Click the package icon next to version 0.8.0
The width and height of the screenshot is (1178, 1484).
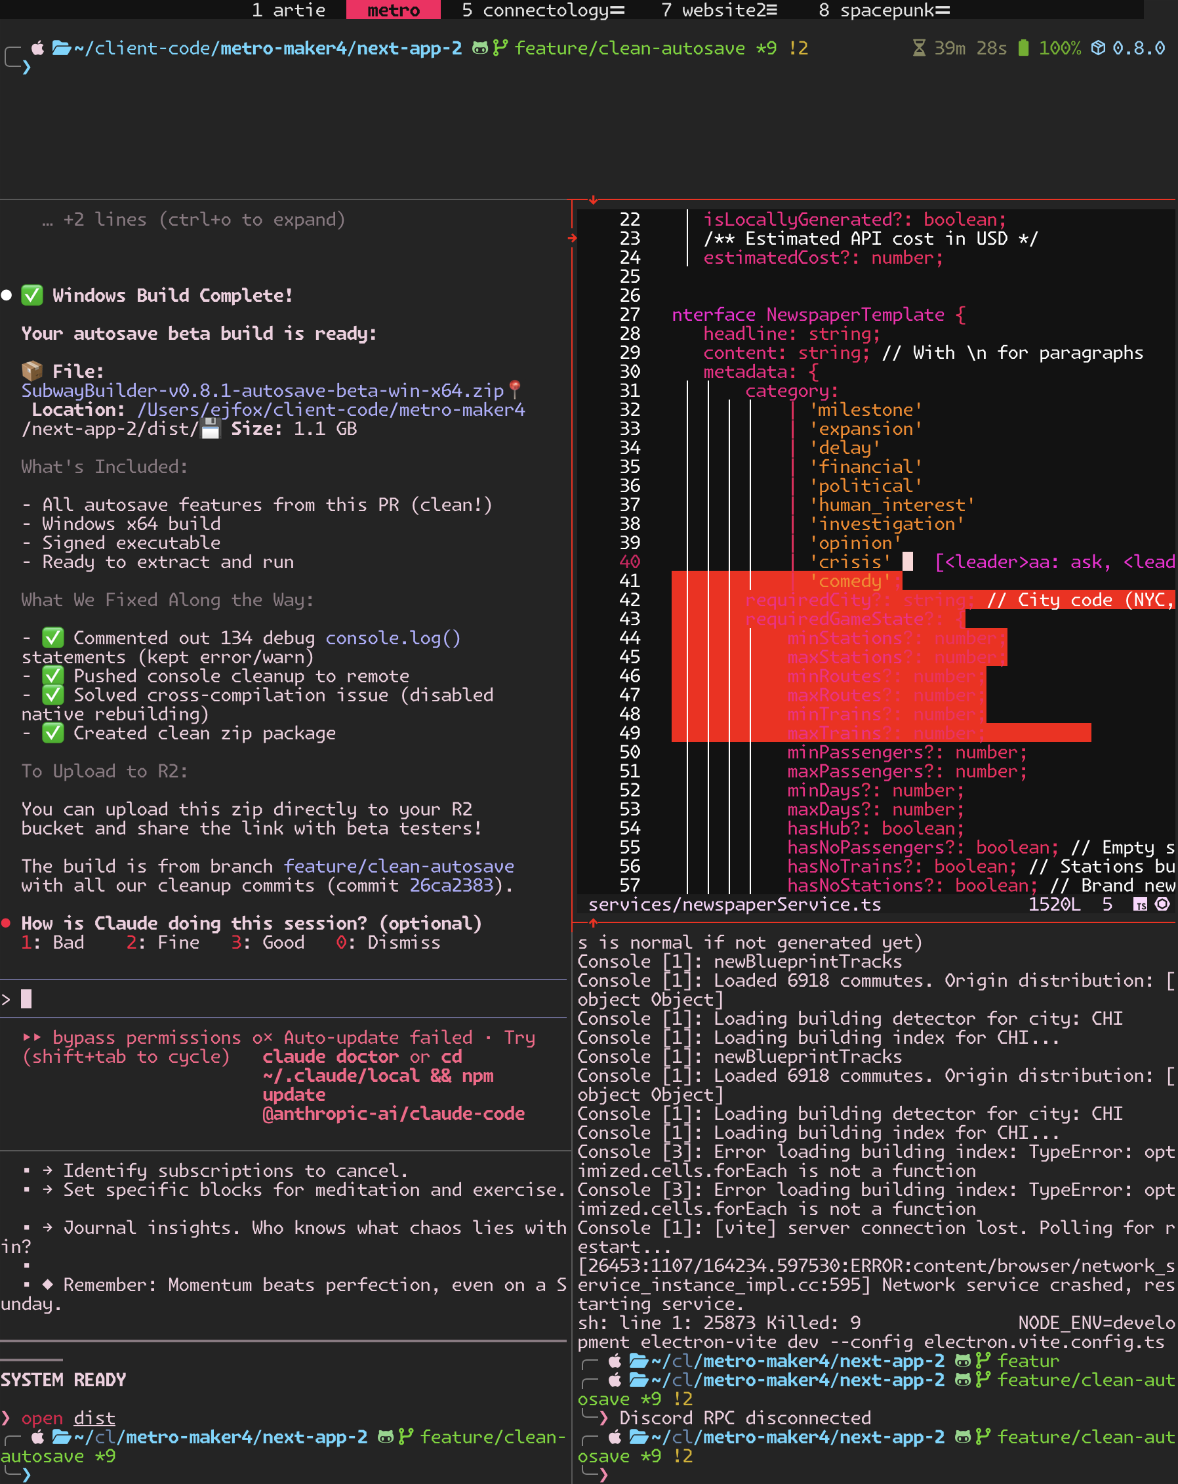[x=1096, y=48]
